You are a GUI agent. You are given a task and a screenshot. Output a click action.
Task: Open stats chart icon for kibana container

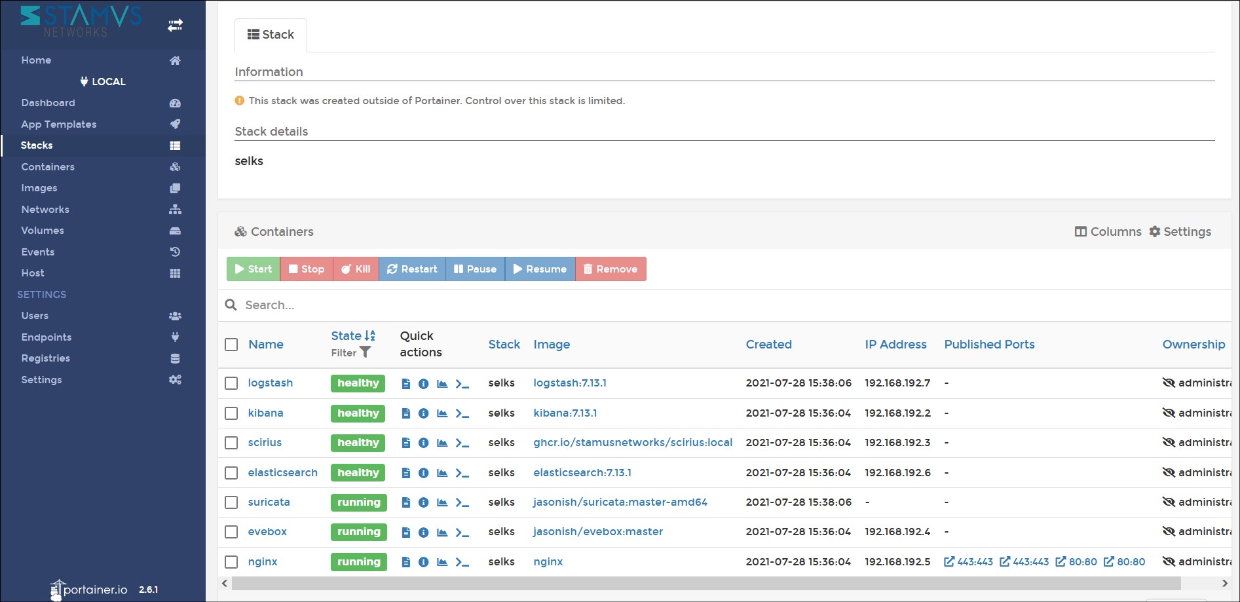coord(442,413)
